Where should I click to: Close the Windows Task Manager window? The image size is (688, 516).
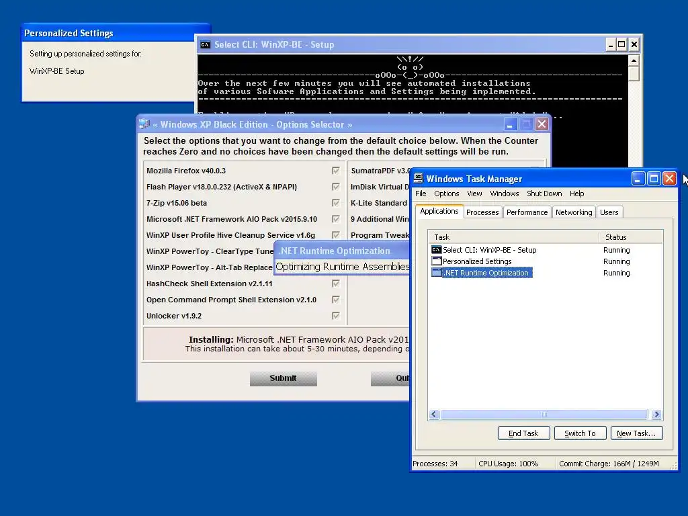tap(669, 178)
